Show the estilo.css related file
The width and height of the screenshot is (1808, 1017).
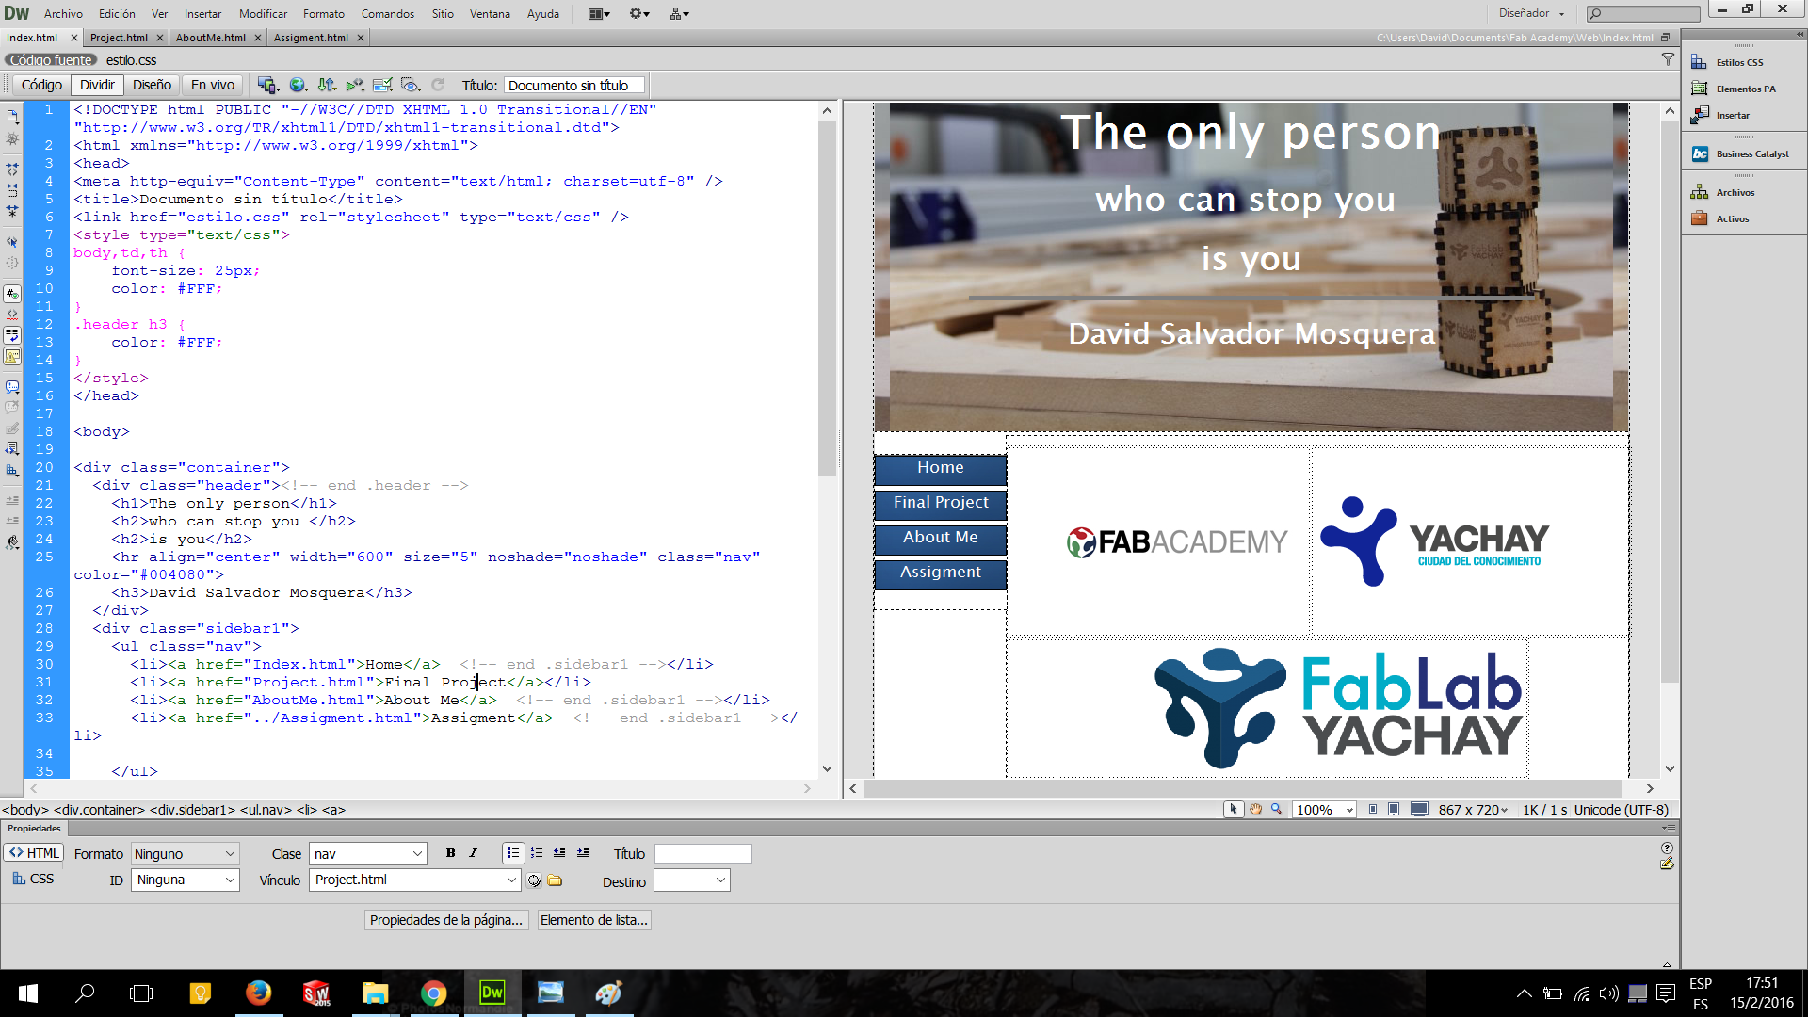tap(131, 60)
